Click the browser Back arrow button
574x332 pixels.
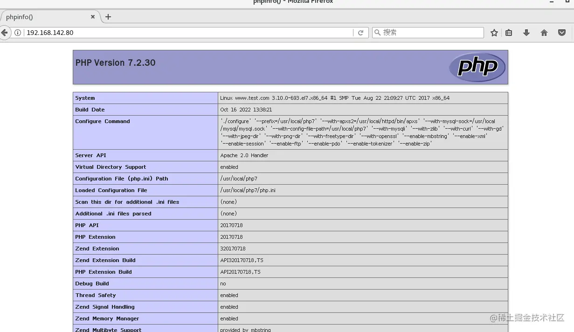(x=4, y=33)
